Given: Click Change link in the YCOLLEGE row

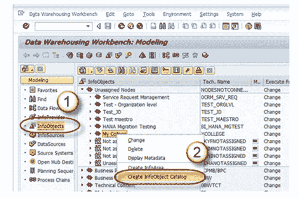Looking at the screenshot, I should [272, 134].
